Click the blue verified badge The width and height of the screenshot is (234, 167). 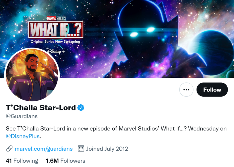point(81,107)
